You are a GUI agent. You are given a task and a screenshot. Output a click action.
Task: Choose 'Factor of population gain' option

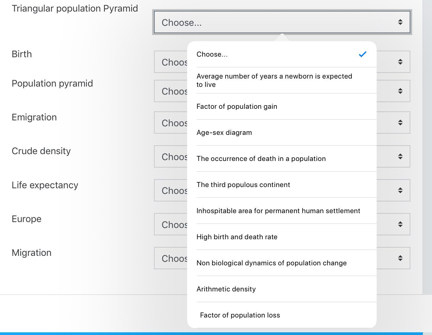point(237,107)
